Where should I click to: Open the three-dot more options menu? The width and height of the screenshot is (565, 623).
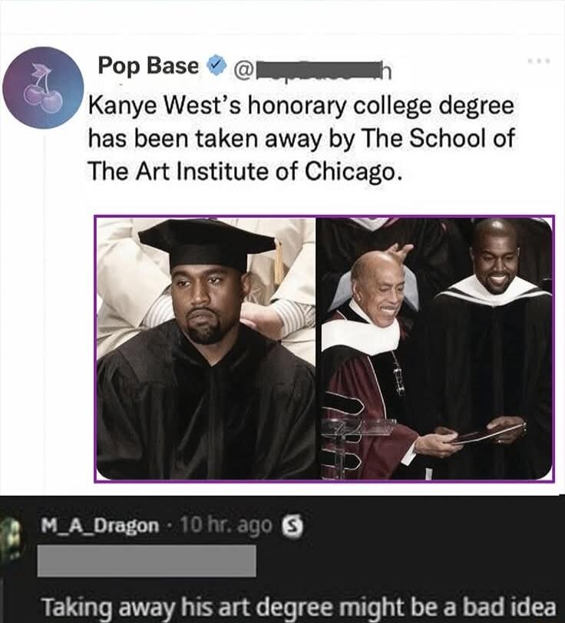tap(540, 60)
